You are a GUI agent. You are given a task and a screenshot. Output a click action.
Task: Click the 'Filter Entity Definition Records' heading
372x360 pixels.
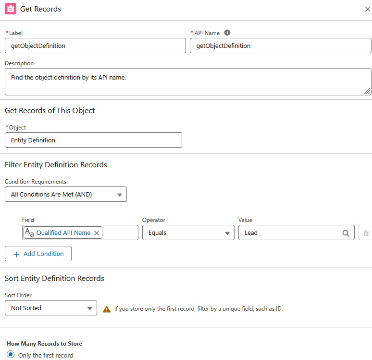(56, 165)
